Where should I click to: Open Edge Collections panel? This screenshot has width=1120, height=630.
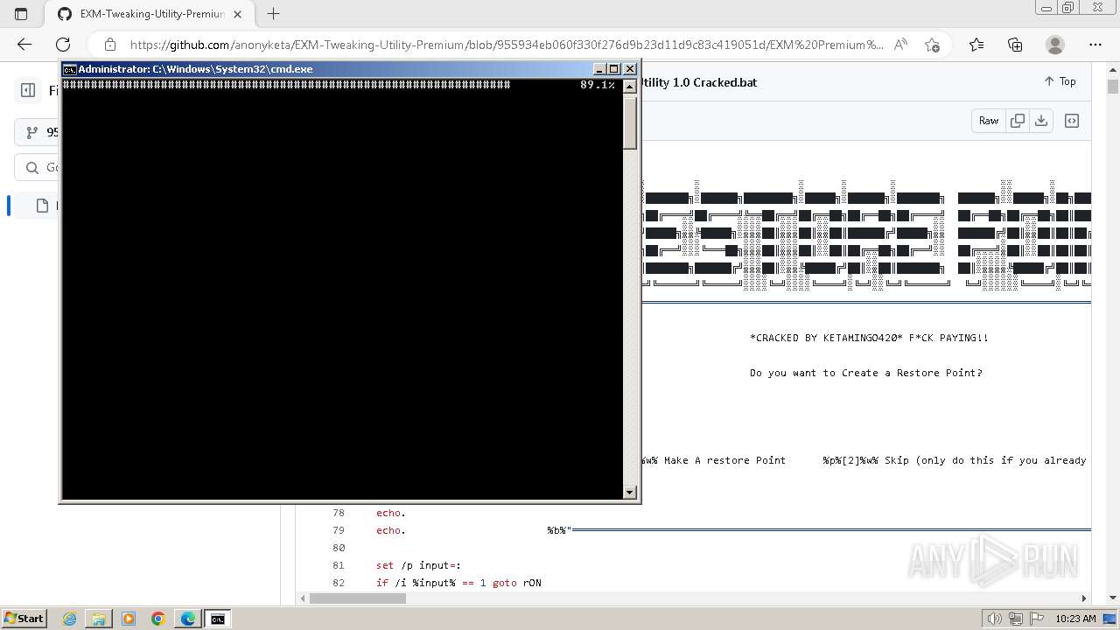coord(1015,45)
